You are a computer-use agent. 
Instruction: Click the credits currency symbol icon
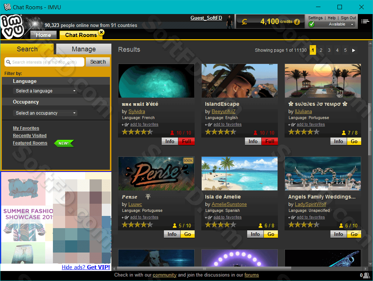pyautogui.click(x=244, y=22)
